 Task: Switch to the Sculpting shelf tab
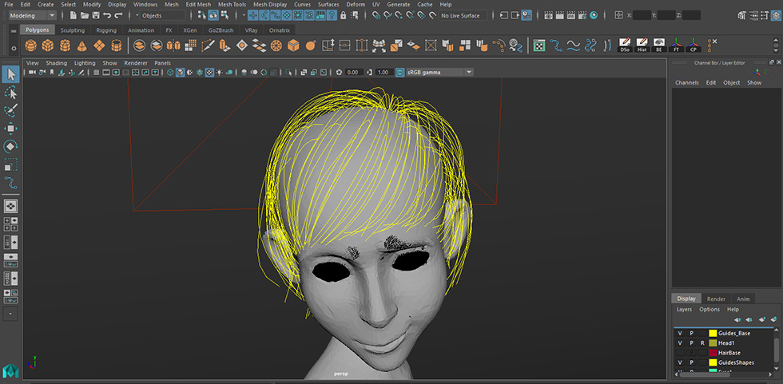73,30
